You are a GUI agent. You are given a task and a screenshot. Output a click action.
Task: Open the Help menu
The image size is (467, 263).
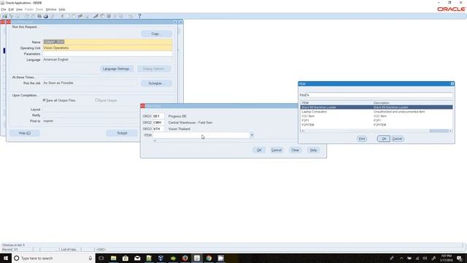coord(62,9)
